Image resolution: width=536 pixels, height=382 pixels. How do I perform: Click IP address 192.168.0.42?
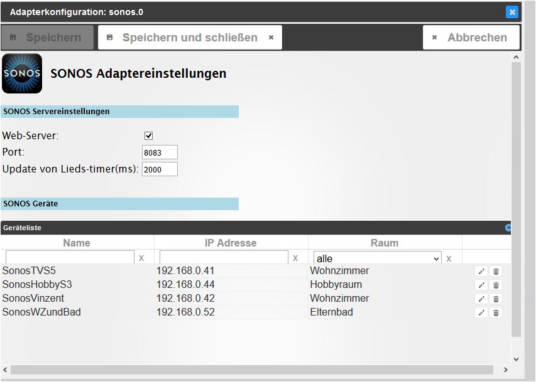[x=185, y=299]
